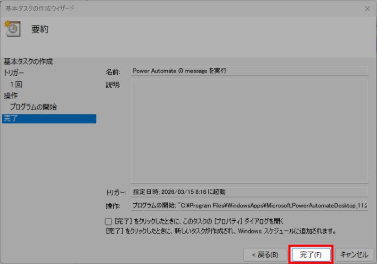377x264 pixels.
Task: Click the 操作 field showing program path
Action: click(x=250, y=206)
